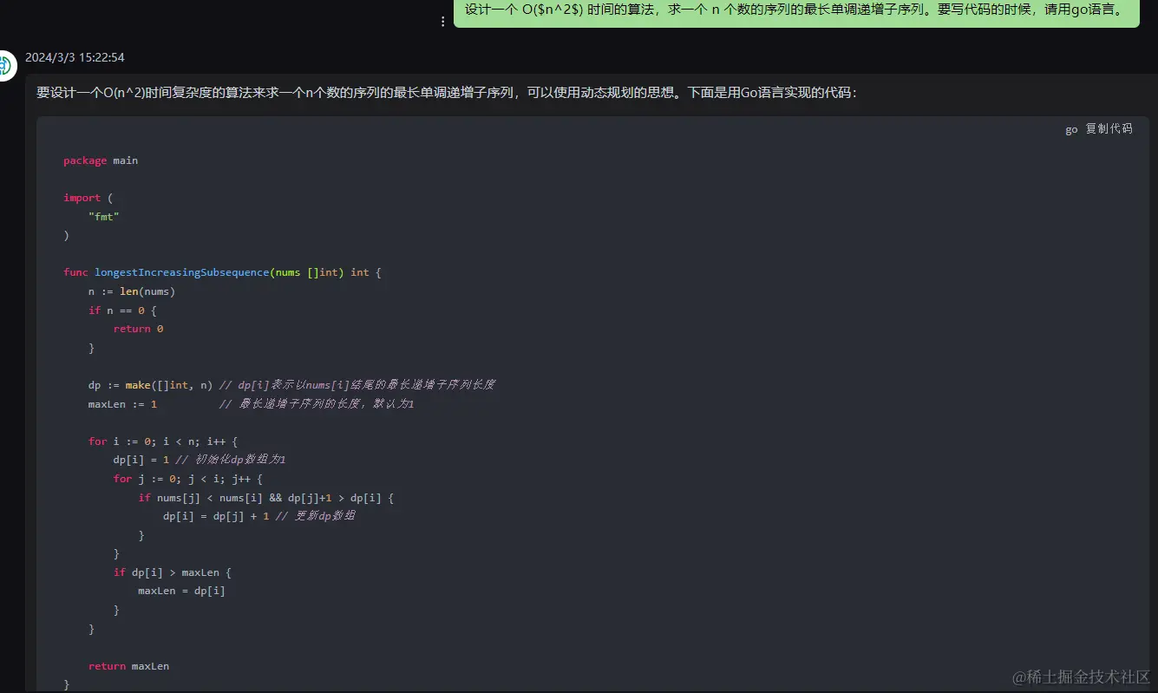
Task: Click the 'dp := make([]int, n)' line
Action: [291, 385]
